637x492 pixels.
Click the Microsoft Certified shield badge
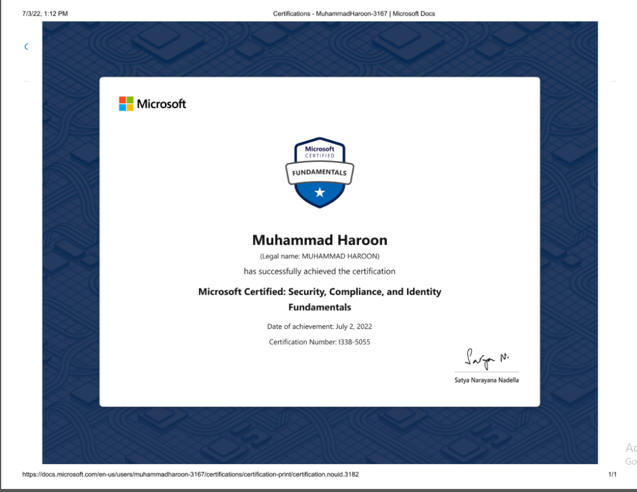click(320, 172)
